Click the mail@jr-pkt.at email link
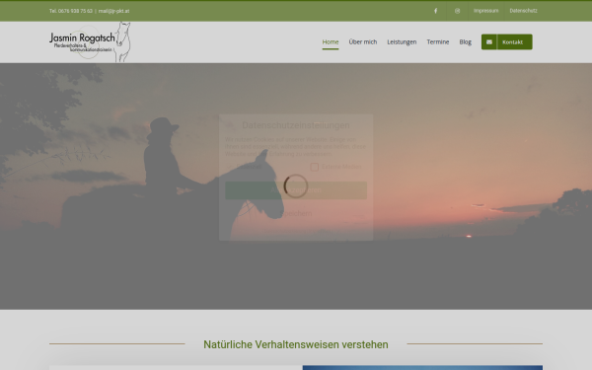Screen dimensions: 592x370 [x=113, y=11]
